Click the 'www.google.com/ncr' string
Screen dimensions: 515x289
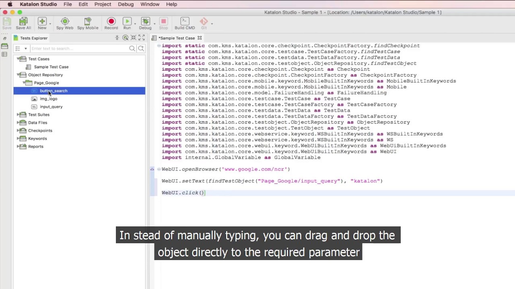pos(254,169)
